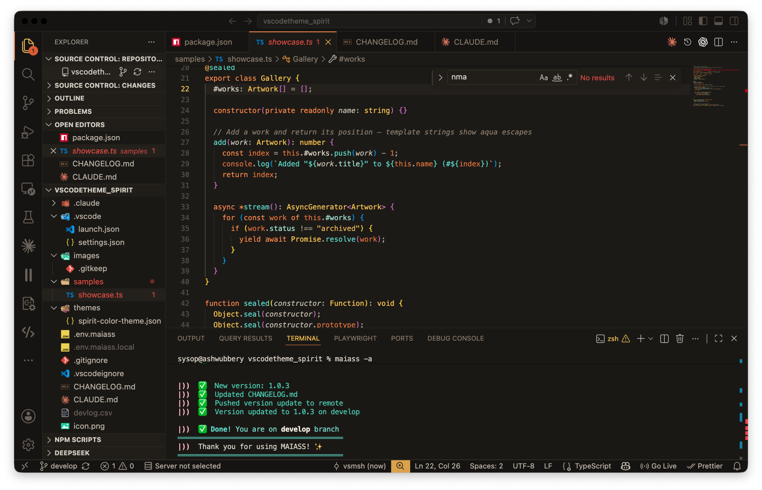Screen dimensions: 762x490
Task: Click the ChatGPT icon in editor toolbar
Action: pyautogui.click(x=703, y=42)
